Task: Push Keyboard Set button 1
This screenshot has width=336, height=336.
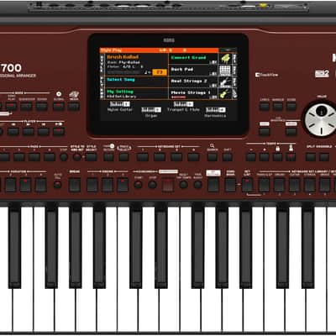Action: (x=143, y=157)
